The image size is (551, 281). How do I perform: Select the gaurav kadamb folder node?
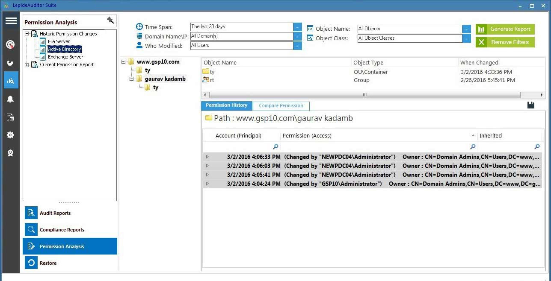pyautogui.click(x=165, y=79)
